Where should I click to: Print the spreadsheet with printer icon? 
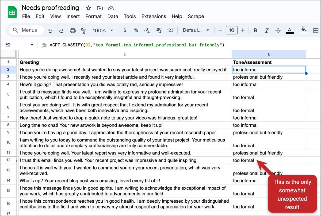(x=72, y=30)
